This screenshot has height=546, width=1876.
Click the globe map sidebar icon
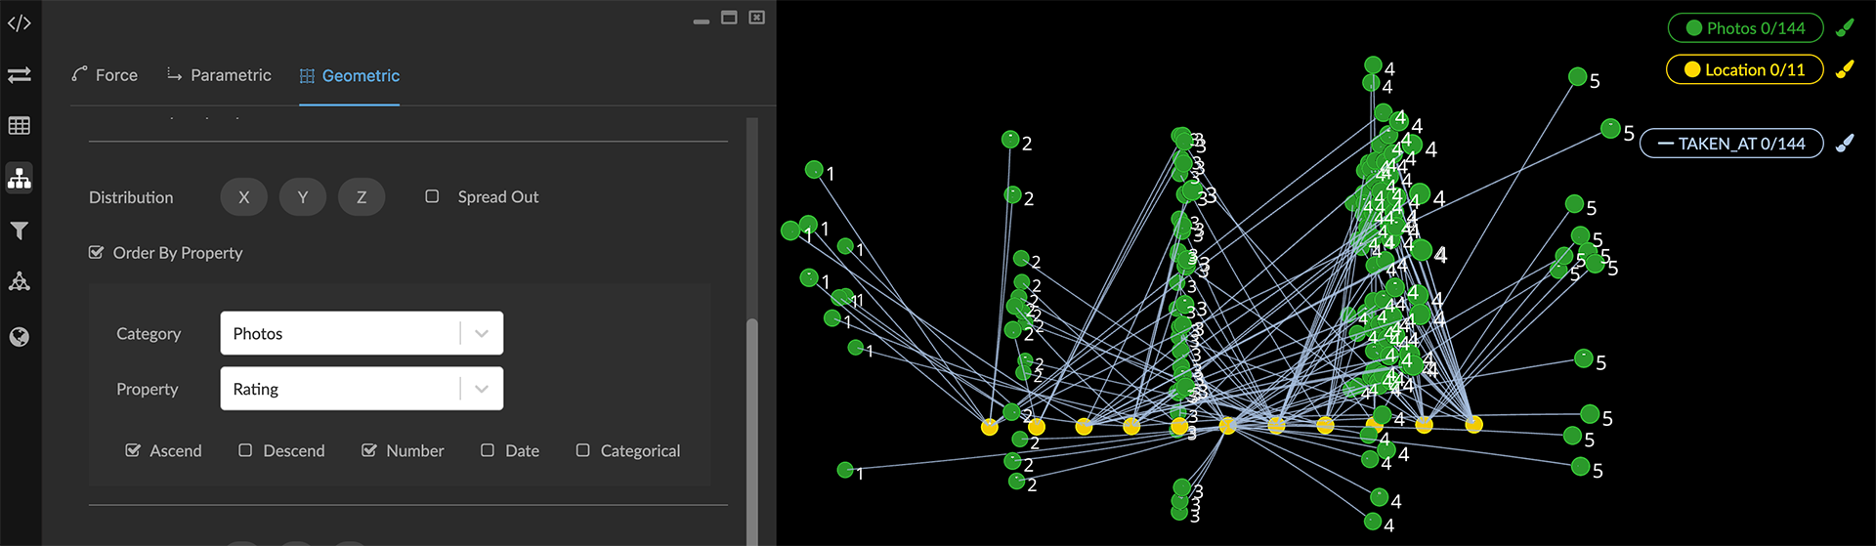[20, 337]
